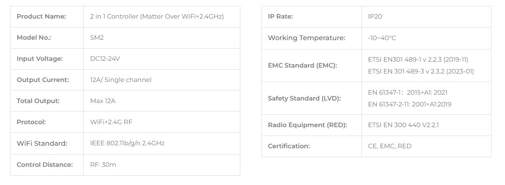The width and height of the screenshot is (505, 185).
Task: Click the Max 12A total output value
Action: [x=103, y=101]
